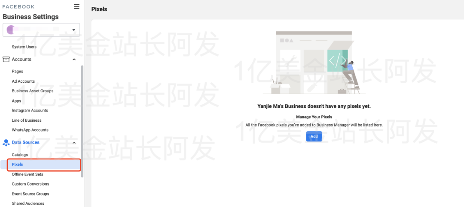Click the Pixels page heading
This screenshot has width=464, height=207.
[99, 9]
